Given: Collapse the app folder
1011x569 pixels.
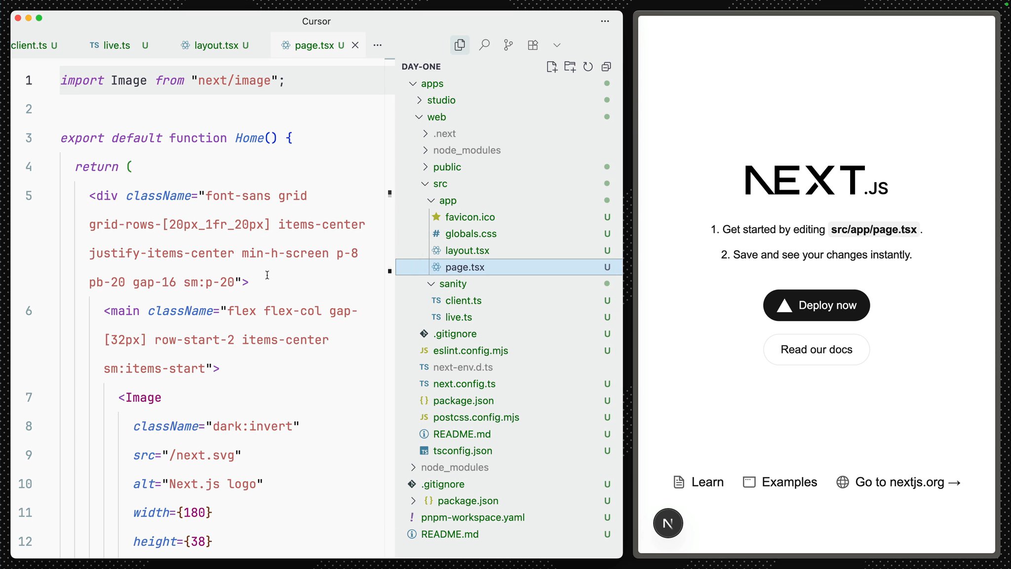Looking at the screenshot, I should pos(431,201).
